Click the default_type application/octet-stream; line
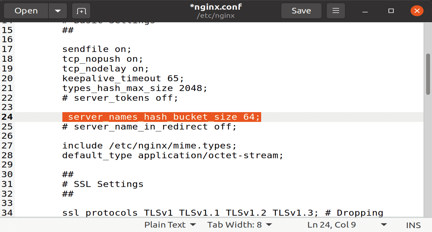This screenshot has height=232, width=432. tap(172, 155)
